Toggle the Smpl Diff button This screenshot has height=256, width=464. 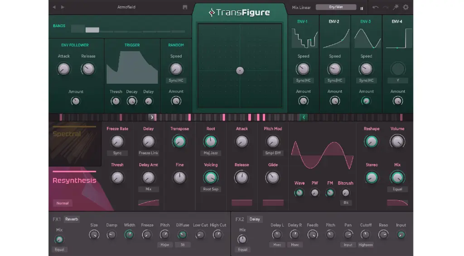[273, 153]
